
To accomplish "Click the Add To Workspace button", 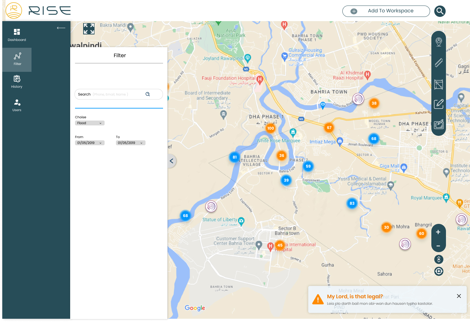I will click(x=386, y=11).
